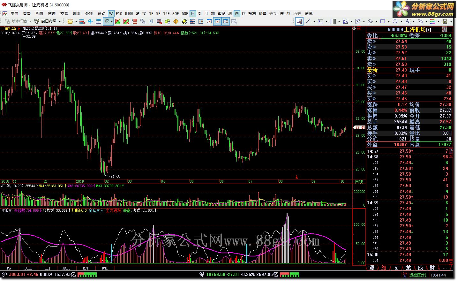Select the parallel vertical lines tool
The image size is (457, 281).
click(333, 21)
